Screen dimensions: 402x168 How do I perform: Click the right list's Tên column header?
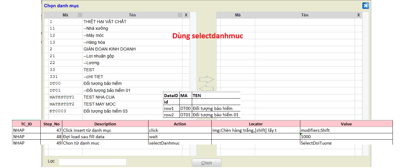305,15
